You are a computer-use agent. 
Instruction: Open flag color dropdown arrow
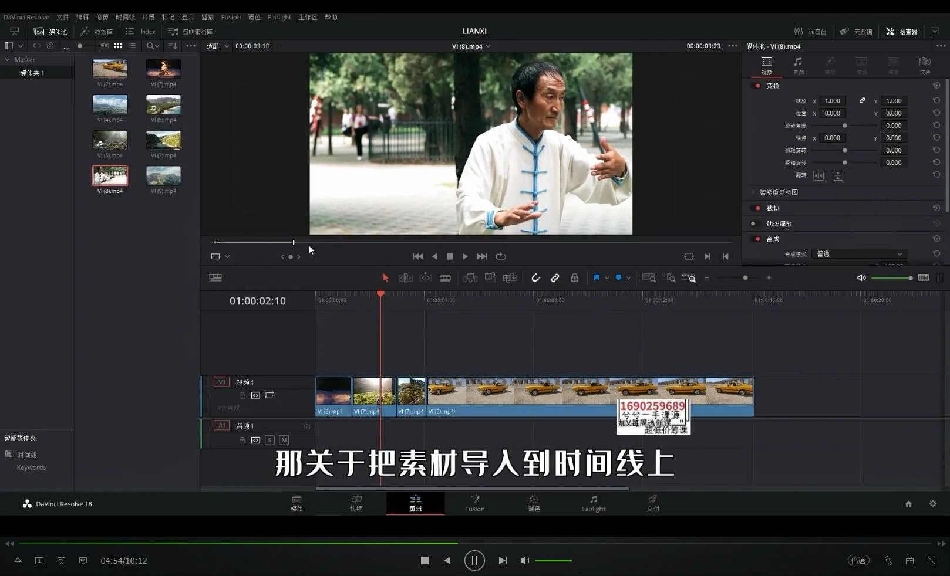coord(607,277)
